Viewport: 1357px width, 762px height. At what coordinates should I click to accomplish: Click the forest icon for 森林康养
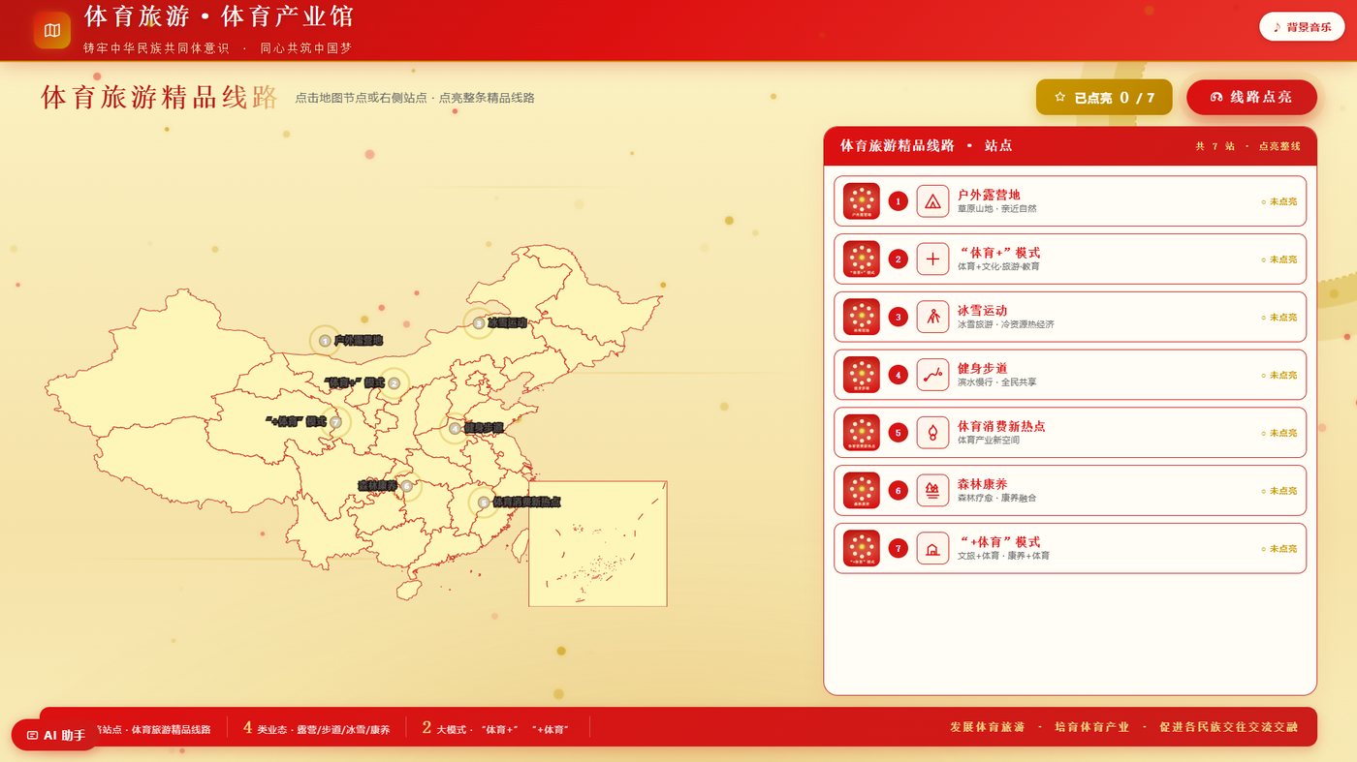(932, 491)
